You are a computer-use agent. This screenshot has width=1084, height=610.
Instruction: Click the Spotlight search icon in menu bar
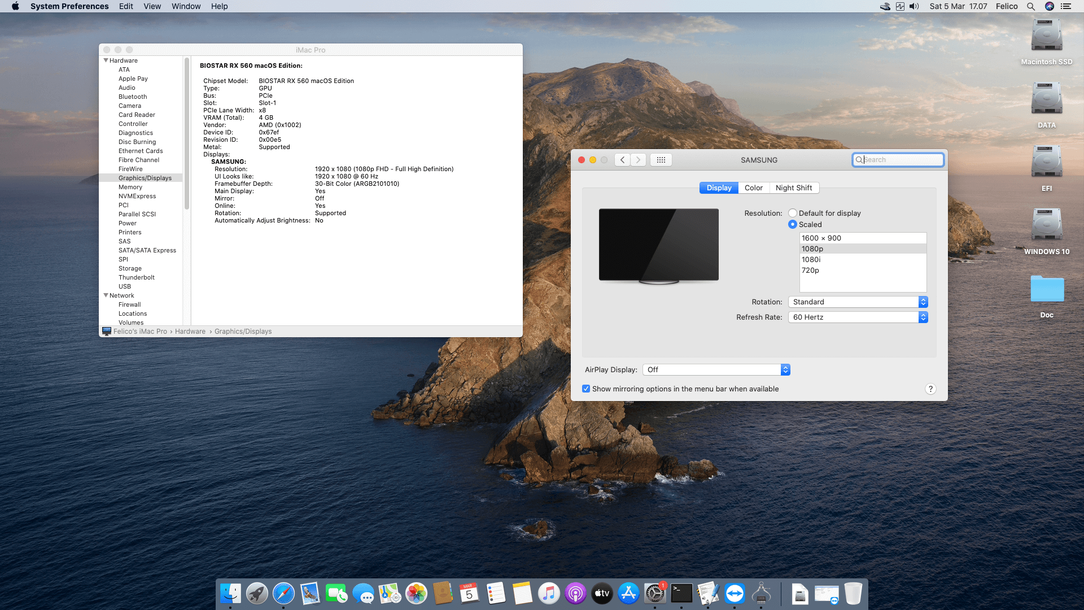1030,6
